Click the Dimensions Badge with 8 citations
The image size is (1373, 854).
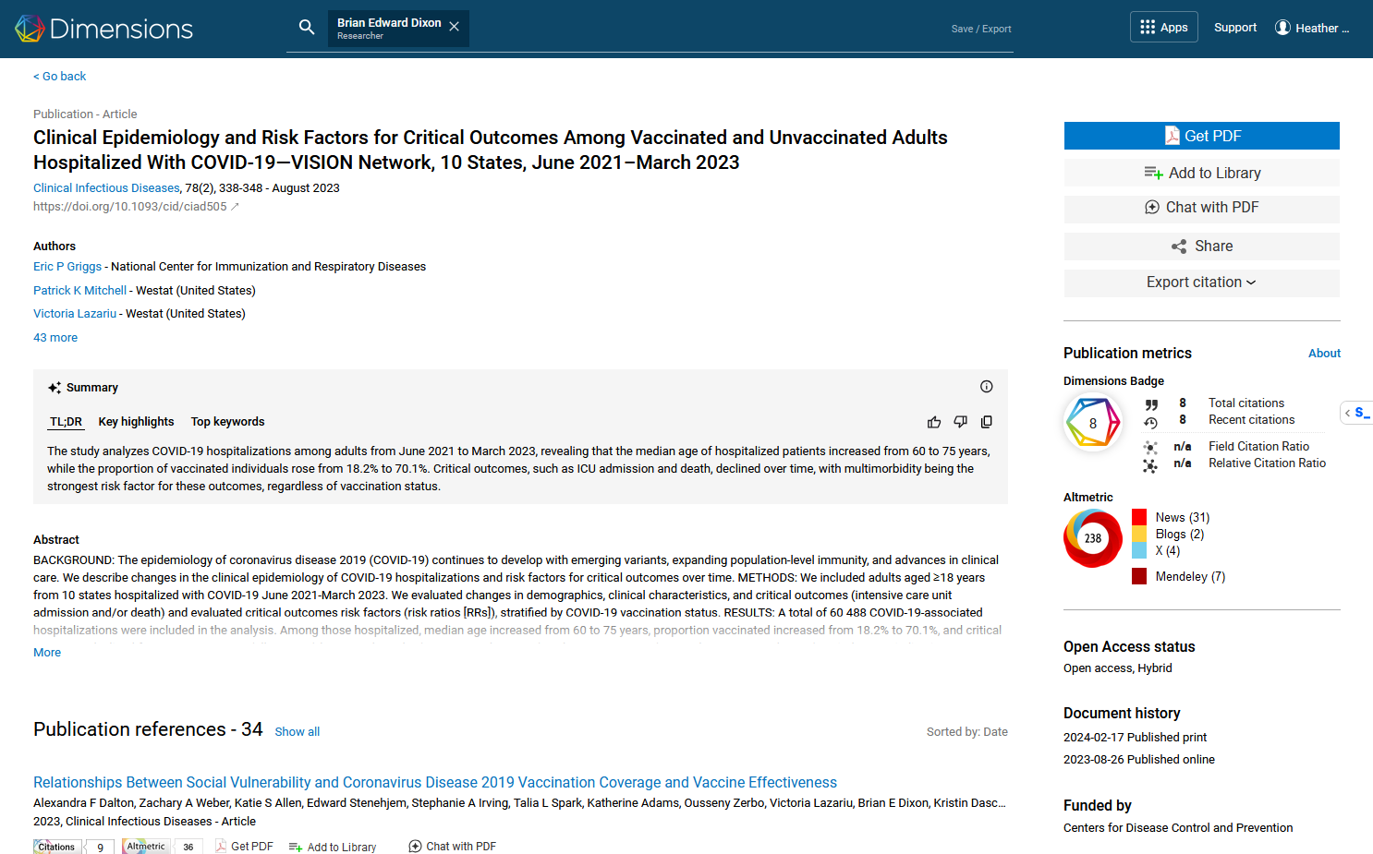1093,423
